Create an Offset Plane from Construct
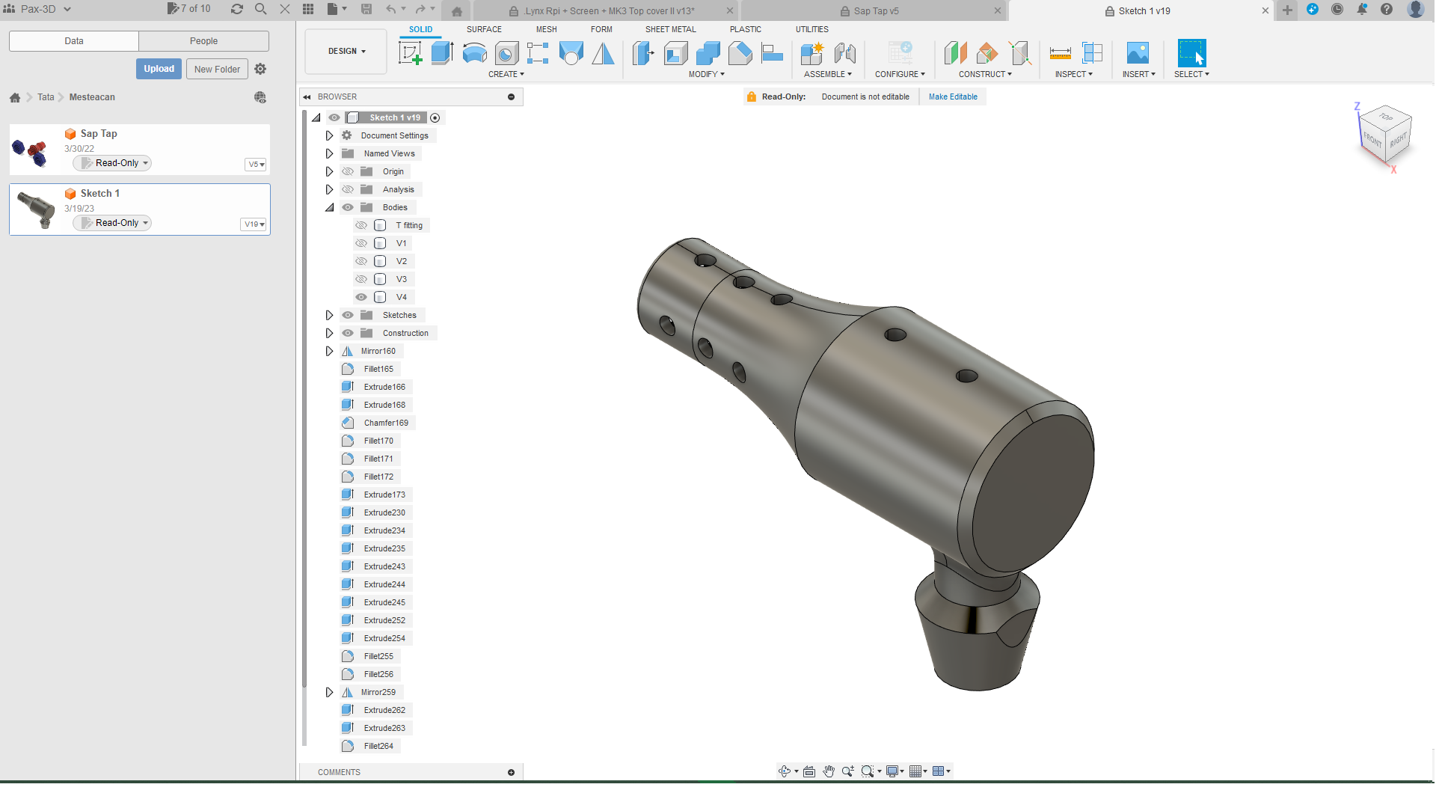Viewport: 1436px width, 808px height. 955,52
